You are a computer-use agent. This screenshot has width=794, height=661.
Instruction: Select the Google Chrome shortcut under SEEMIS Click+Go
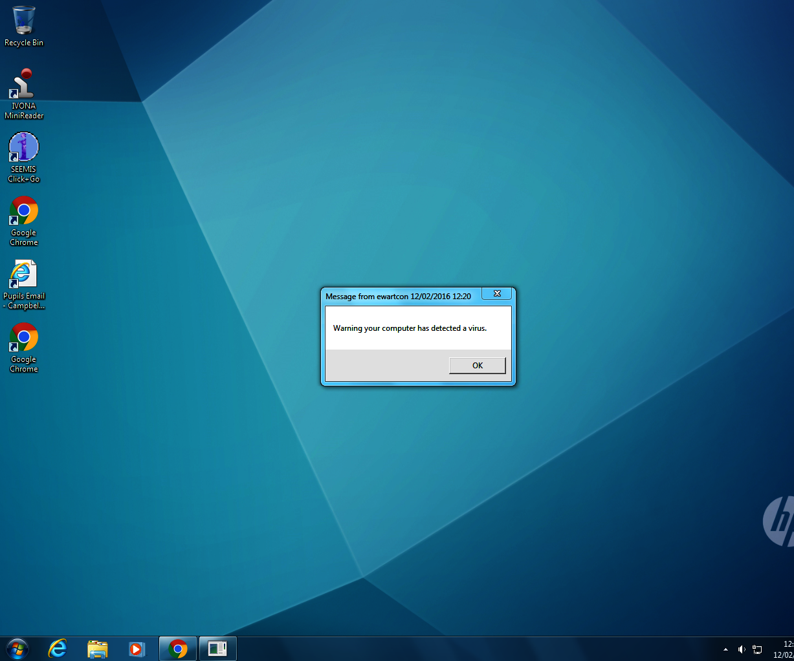tap(24, 220)
